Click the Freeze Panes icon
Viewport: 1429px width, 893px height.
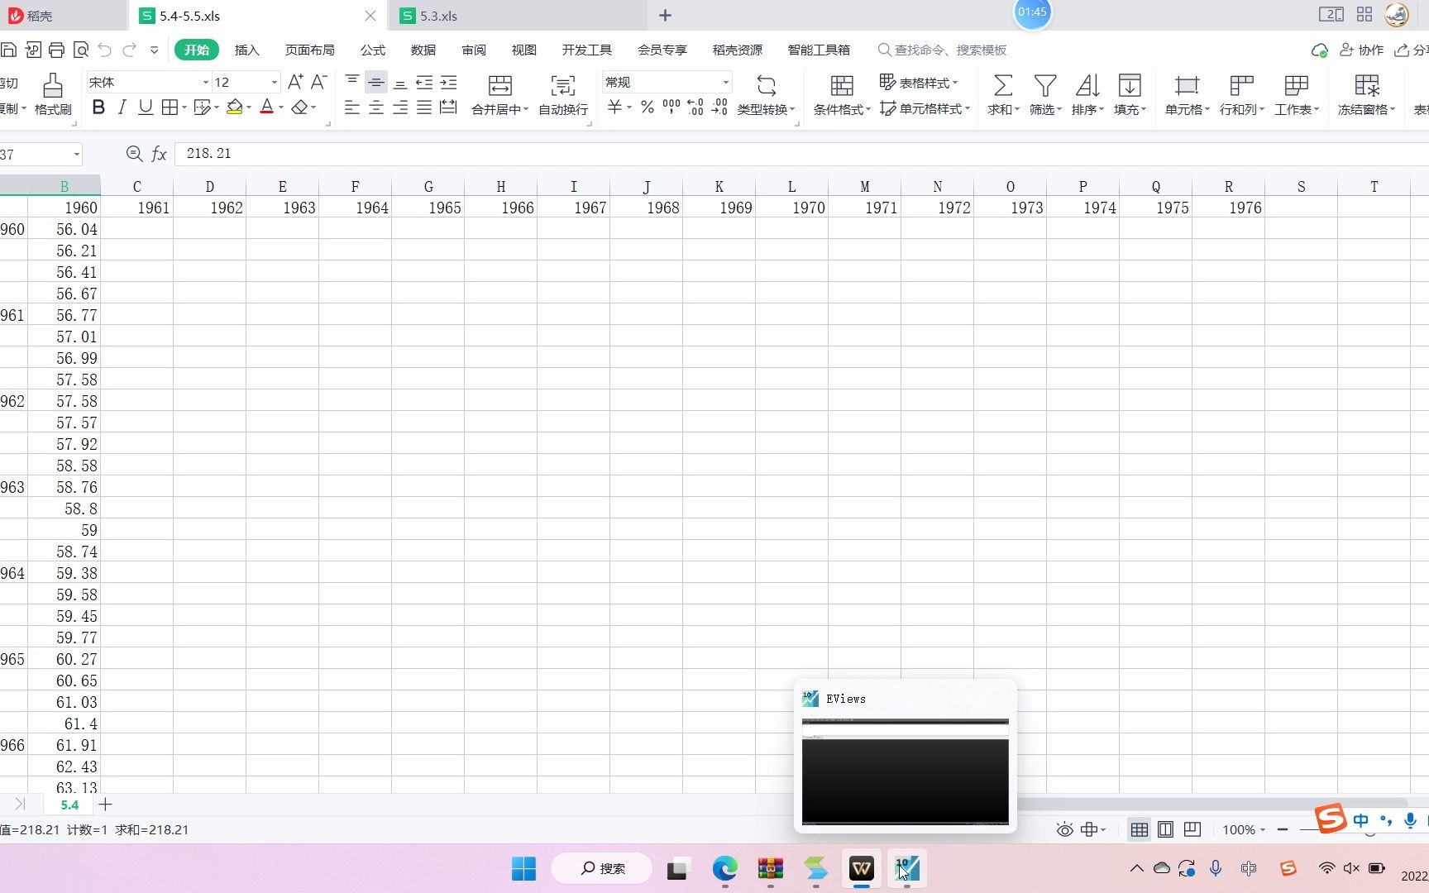1367,85
